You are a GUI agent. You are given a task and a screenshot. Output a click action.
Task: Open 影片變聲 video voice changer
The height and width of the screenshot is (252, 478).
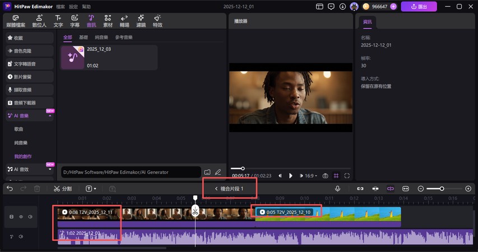30,77
